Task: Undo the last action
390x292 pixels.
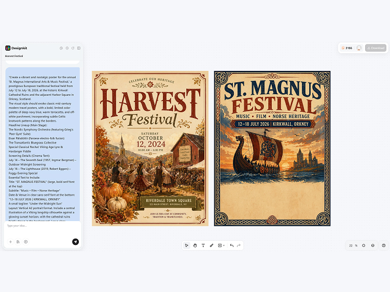Action: 232,245
